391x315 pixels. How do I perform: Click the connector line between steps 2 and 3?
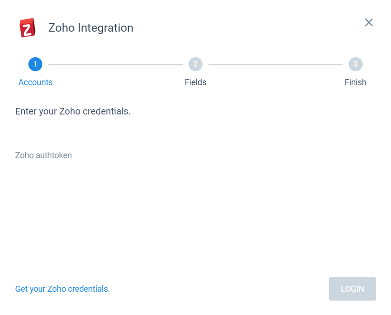click(276, 65)
